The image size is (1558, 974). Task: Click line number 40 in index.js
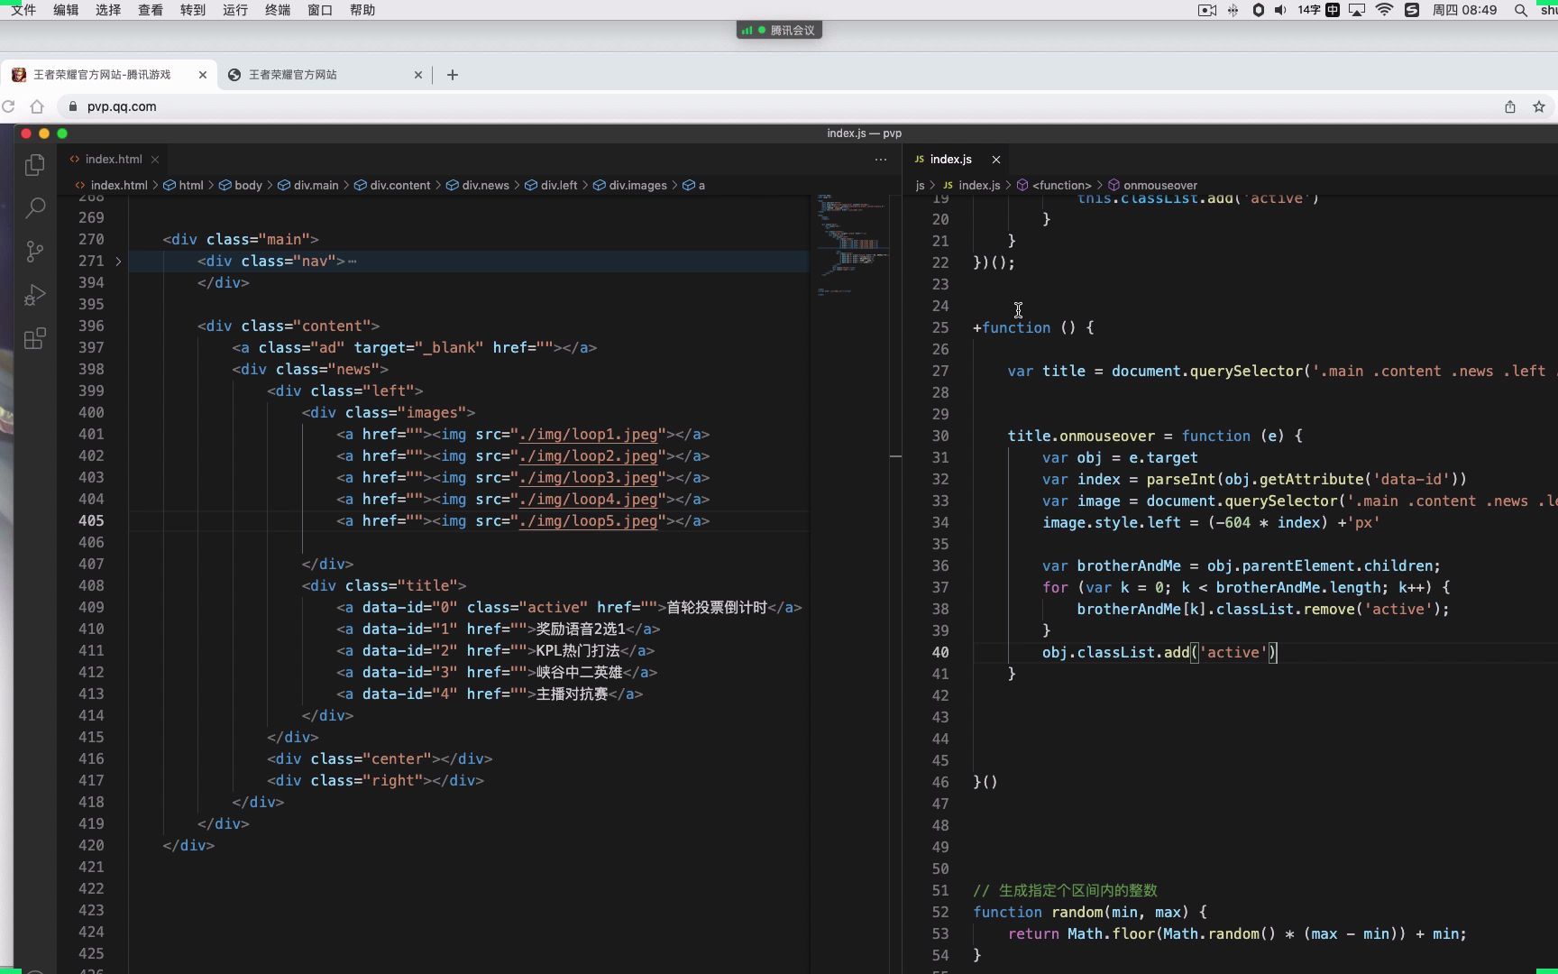pos(940,653)
